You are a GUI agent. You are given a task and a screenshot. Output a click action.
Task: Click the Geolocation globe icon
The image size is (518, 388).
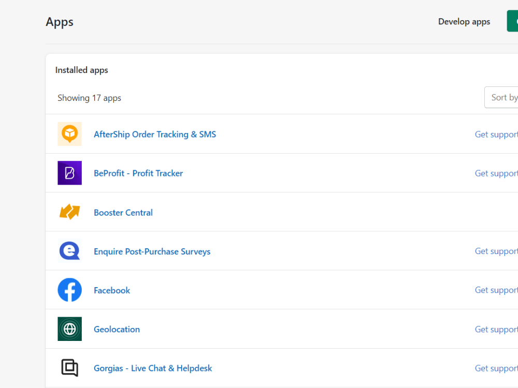tap(69, 329)
